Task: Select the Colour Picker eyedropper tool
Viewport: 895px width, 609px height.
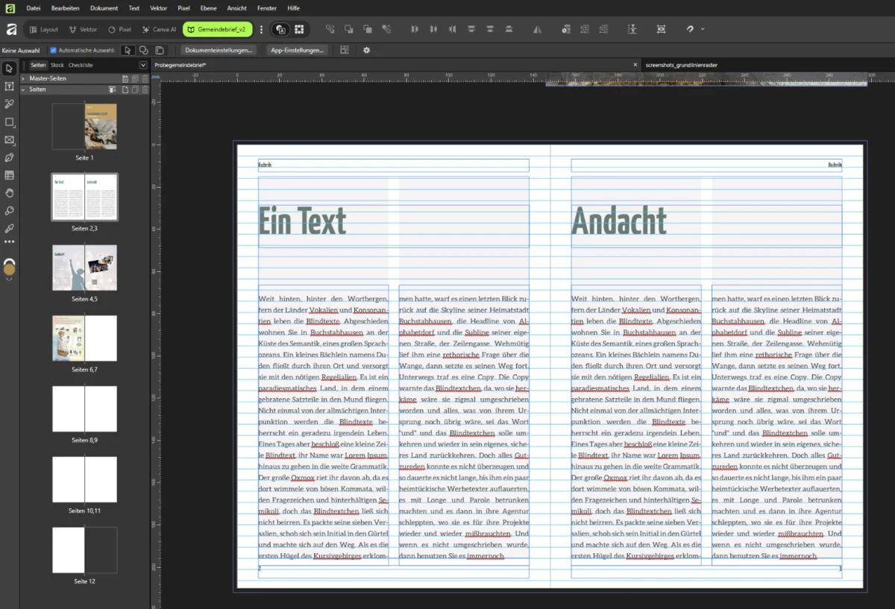Action: (10, 228)
